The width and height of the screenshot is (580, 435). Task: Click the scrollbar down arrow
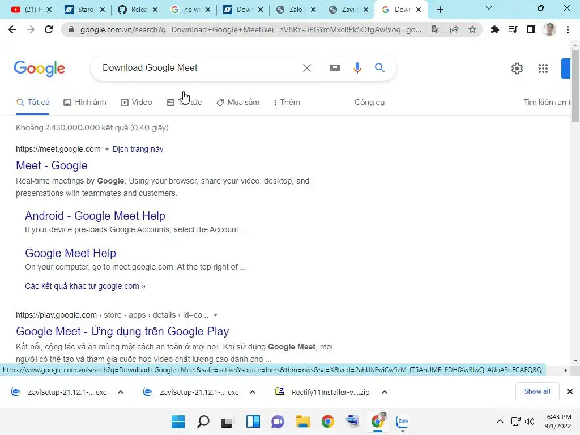(575, 361)
